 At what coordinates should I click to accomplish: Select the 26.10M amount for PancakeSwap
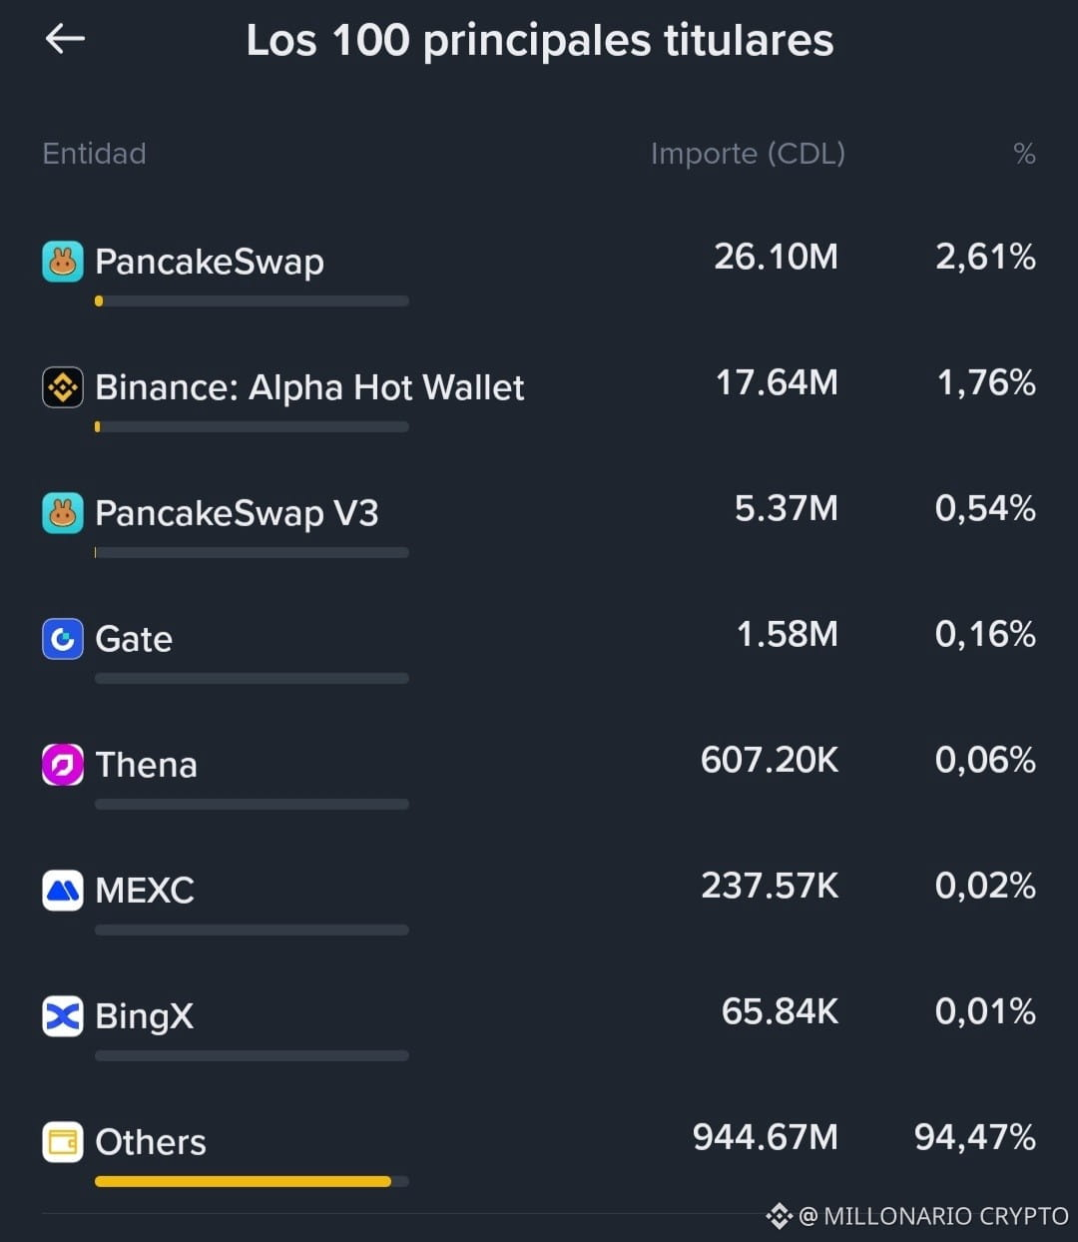[776, 257]
